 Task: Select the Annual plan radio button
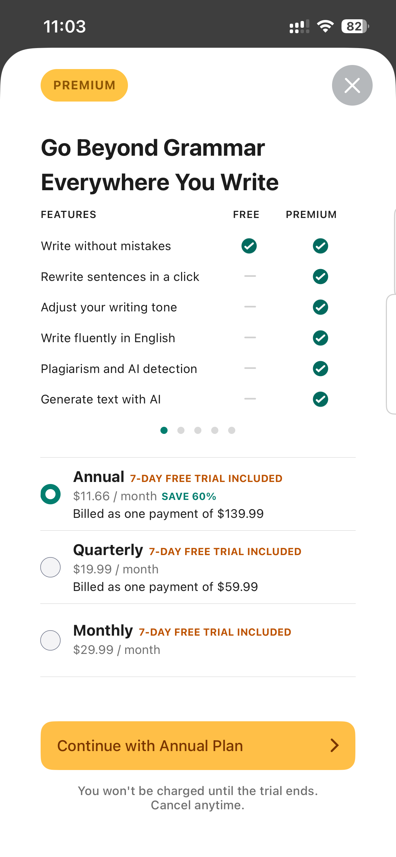(50, 494)
